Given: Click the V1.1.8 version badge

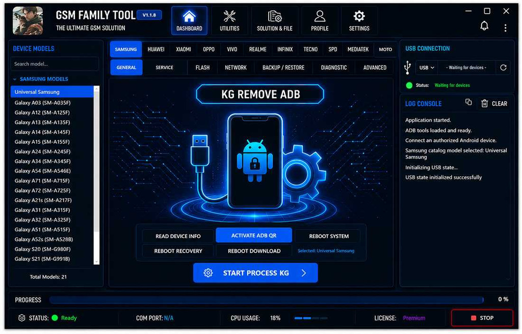Looking at the screenshot, I should point(149,15).
